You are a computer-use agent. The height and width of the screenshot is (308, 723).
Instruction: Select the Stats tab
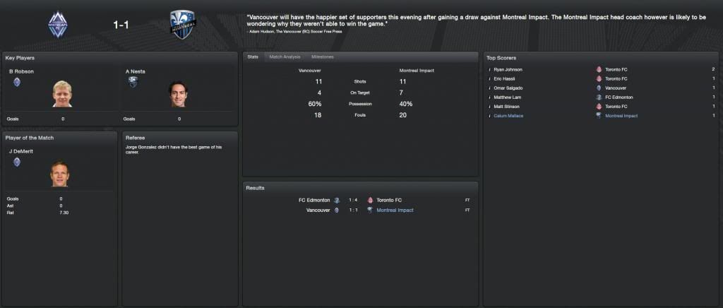[x=252, y=57]
